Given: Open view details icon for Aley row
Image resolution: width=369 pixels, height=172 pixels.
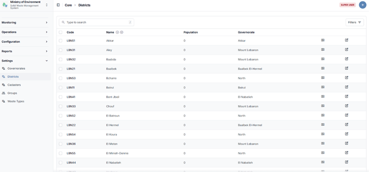Looking at the screenshot, I should point(323,49).
